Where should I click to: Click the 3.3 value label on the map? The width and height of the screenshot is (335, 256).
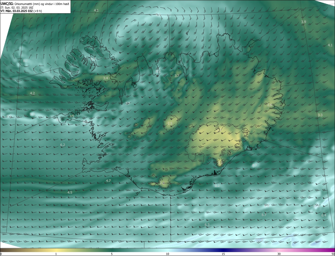pyautogui.click(x=320, y=115)
